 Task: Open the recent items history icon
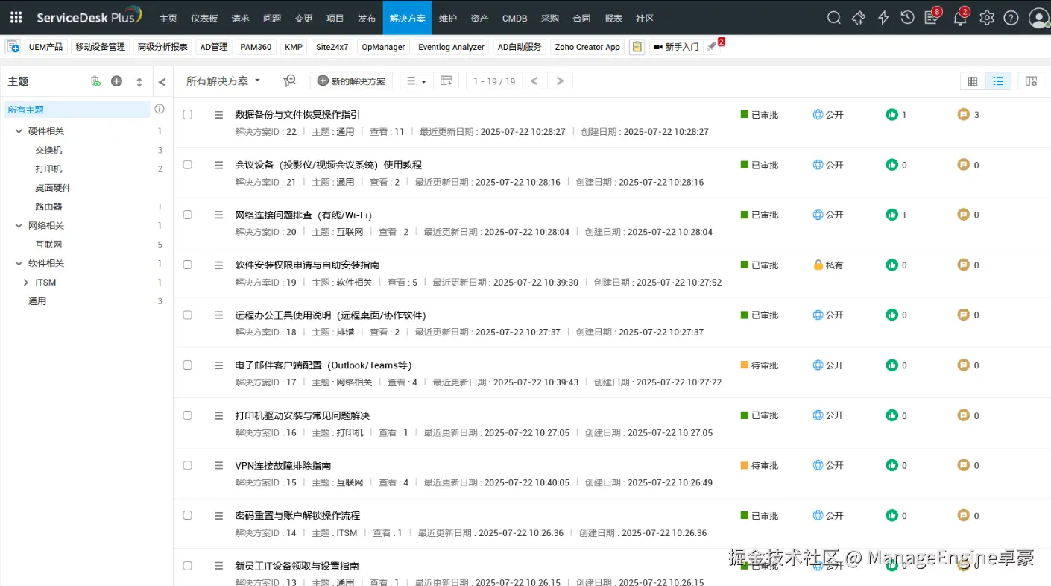907,18
